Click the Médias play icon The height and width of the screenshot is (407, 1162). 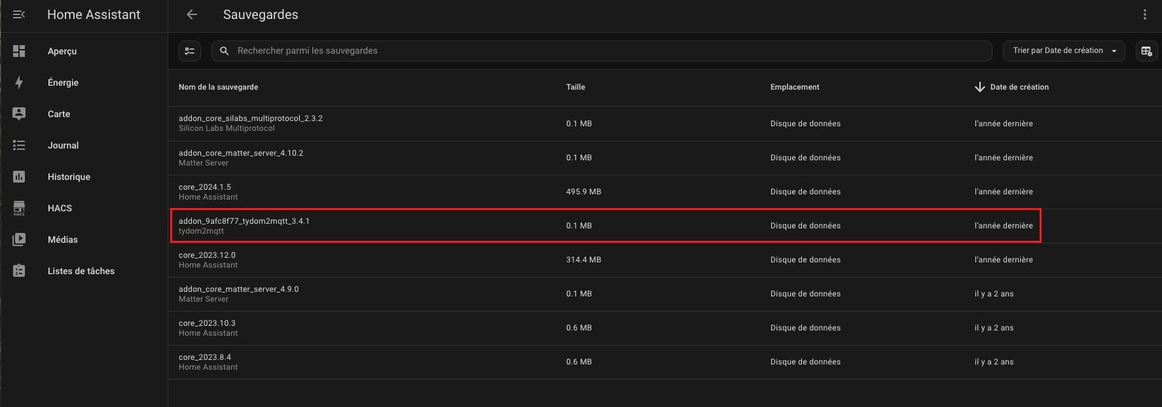point(19,239)
